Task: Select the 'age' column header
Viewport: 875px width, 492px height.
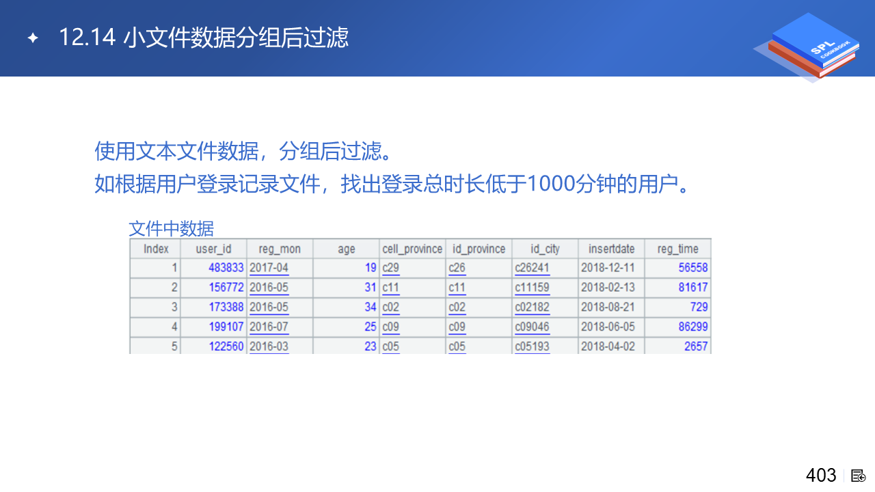Action: pos(346,249)
